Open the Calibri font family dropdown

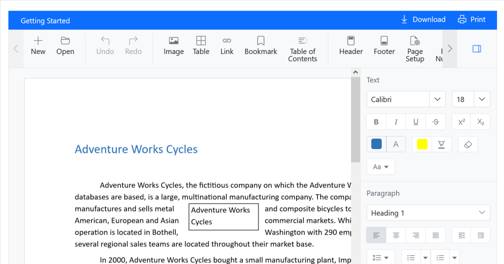pos(437,99)
